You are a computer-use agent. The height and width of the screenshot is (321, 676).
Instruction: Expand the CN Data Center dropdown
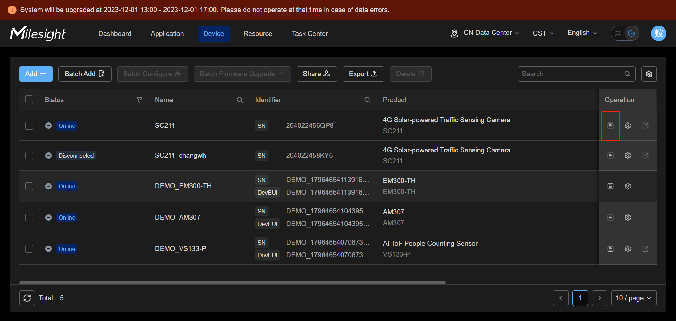(485, 33)
